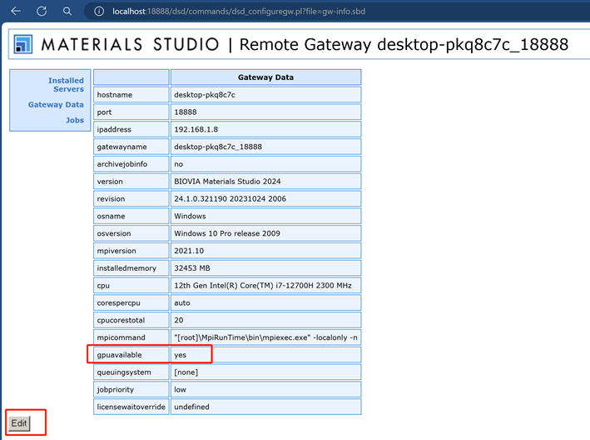The image size is (590, 440).
Task: Select the hostname label cell
Action: (x=131, y=94)
